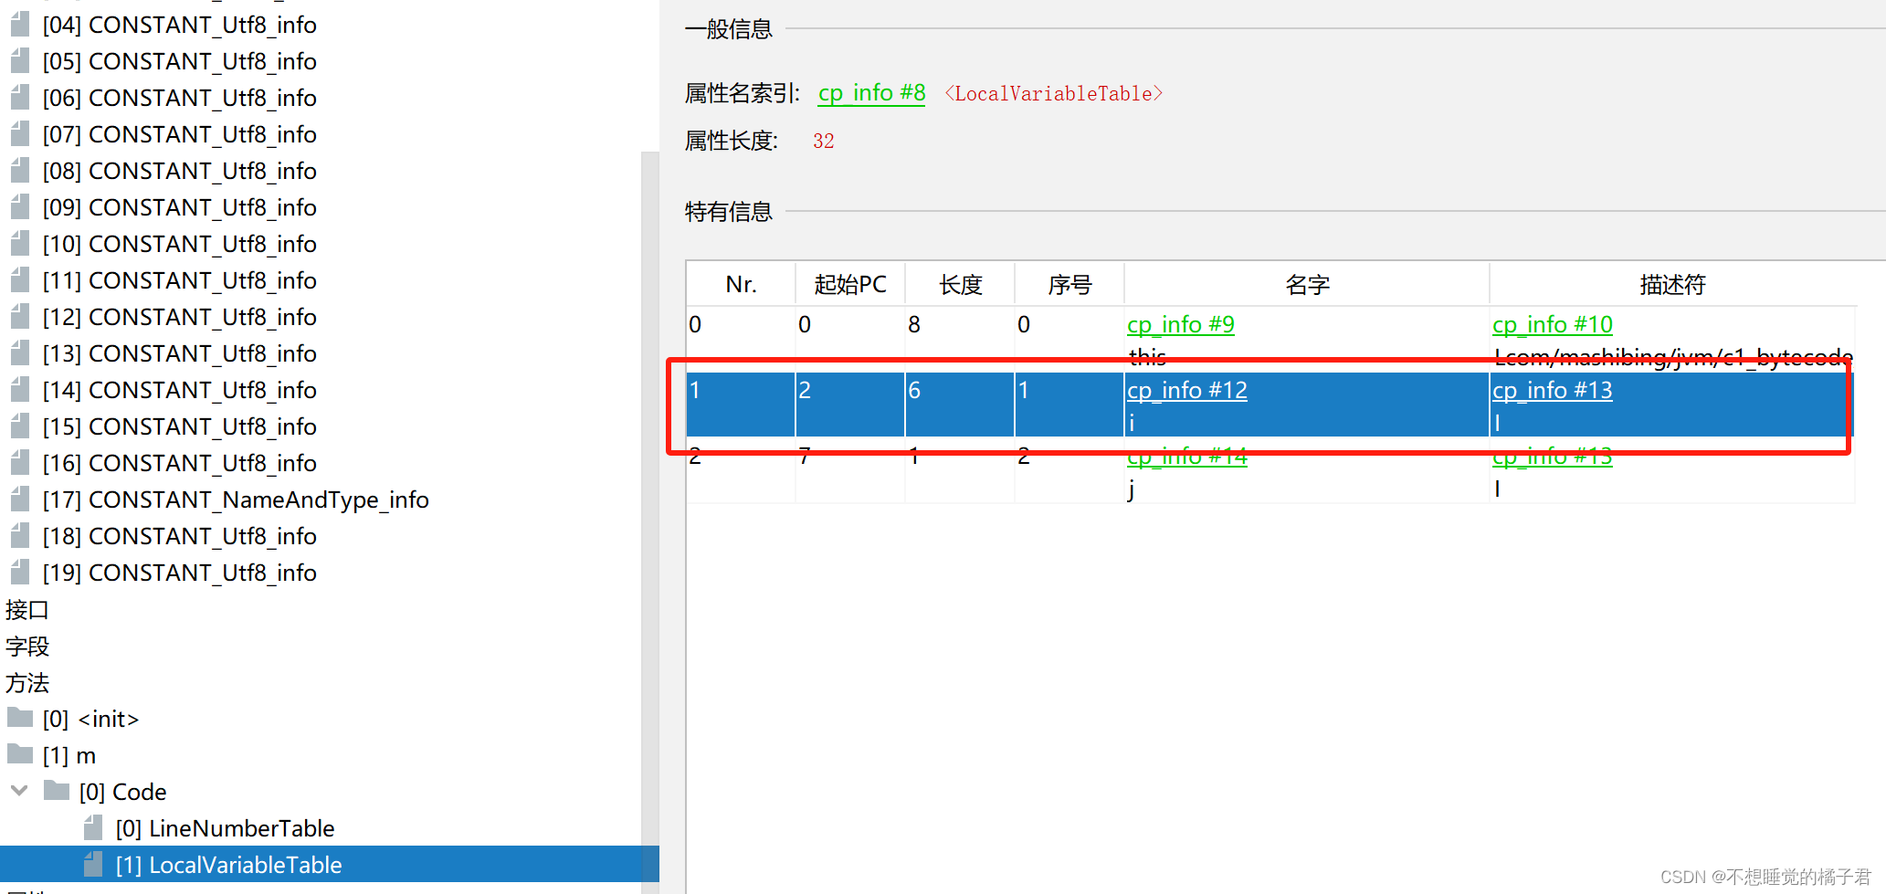The image size is (1886, 894).
Task: Click the 长度 column header
Action: [960, 284]
